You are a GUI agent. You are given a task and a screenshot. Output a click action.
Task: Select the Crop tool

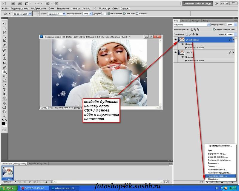(x=4, y=40)
